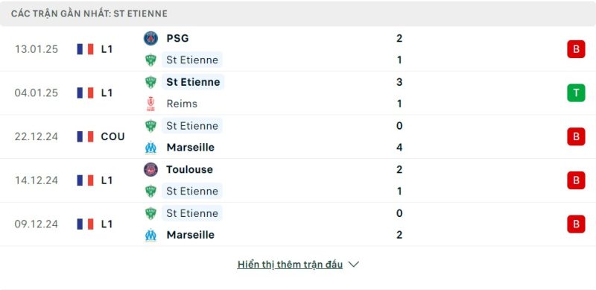Open the PSG team name

tap(177, 39)
